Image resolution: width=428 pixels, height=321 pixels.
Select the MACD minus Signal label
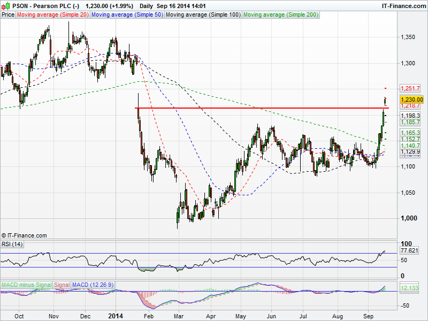click(26, 284)
